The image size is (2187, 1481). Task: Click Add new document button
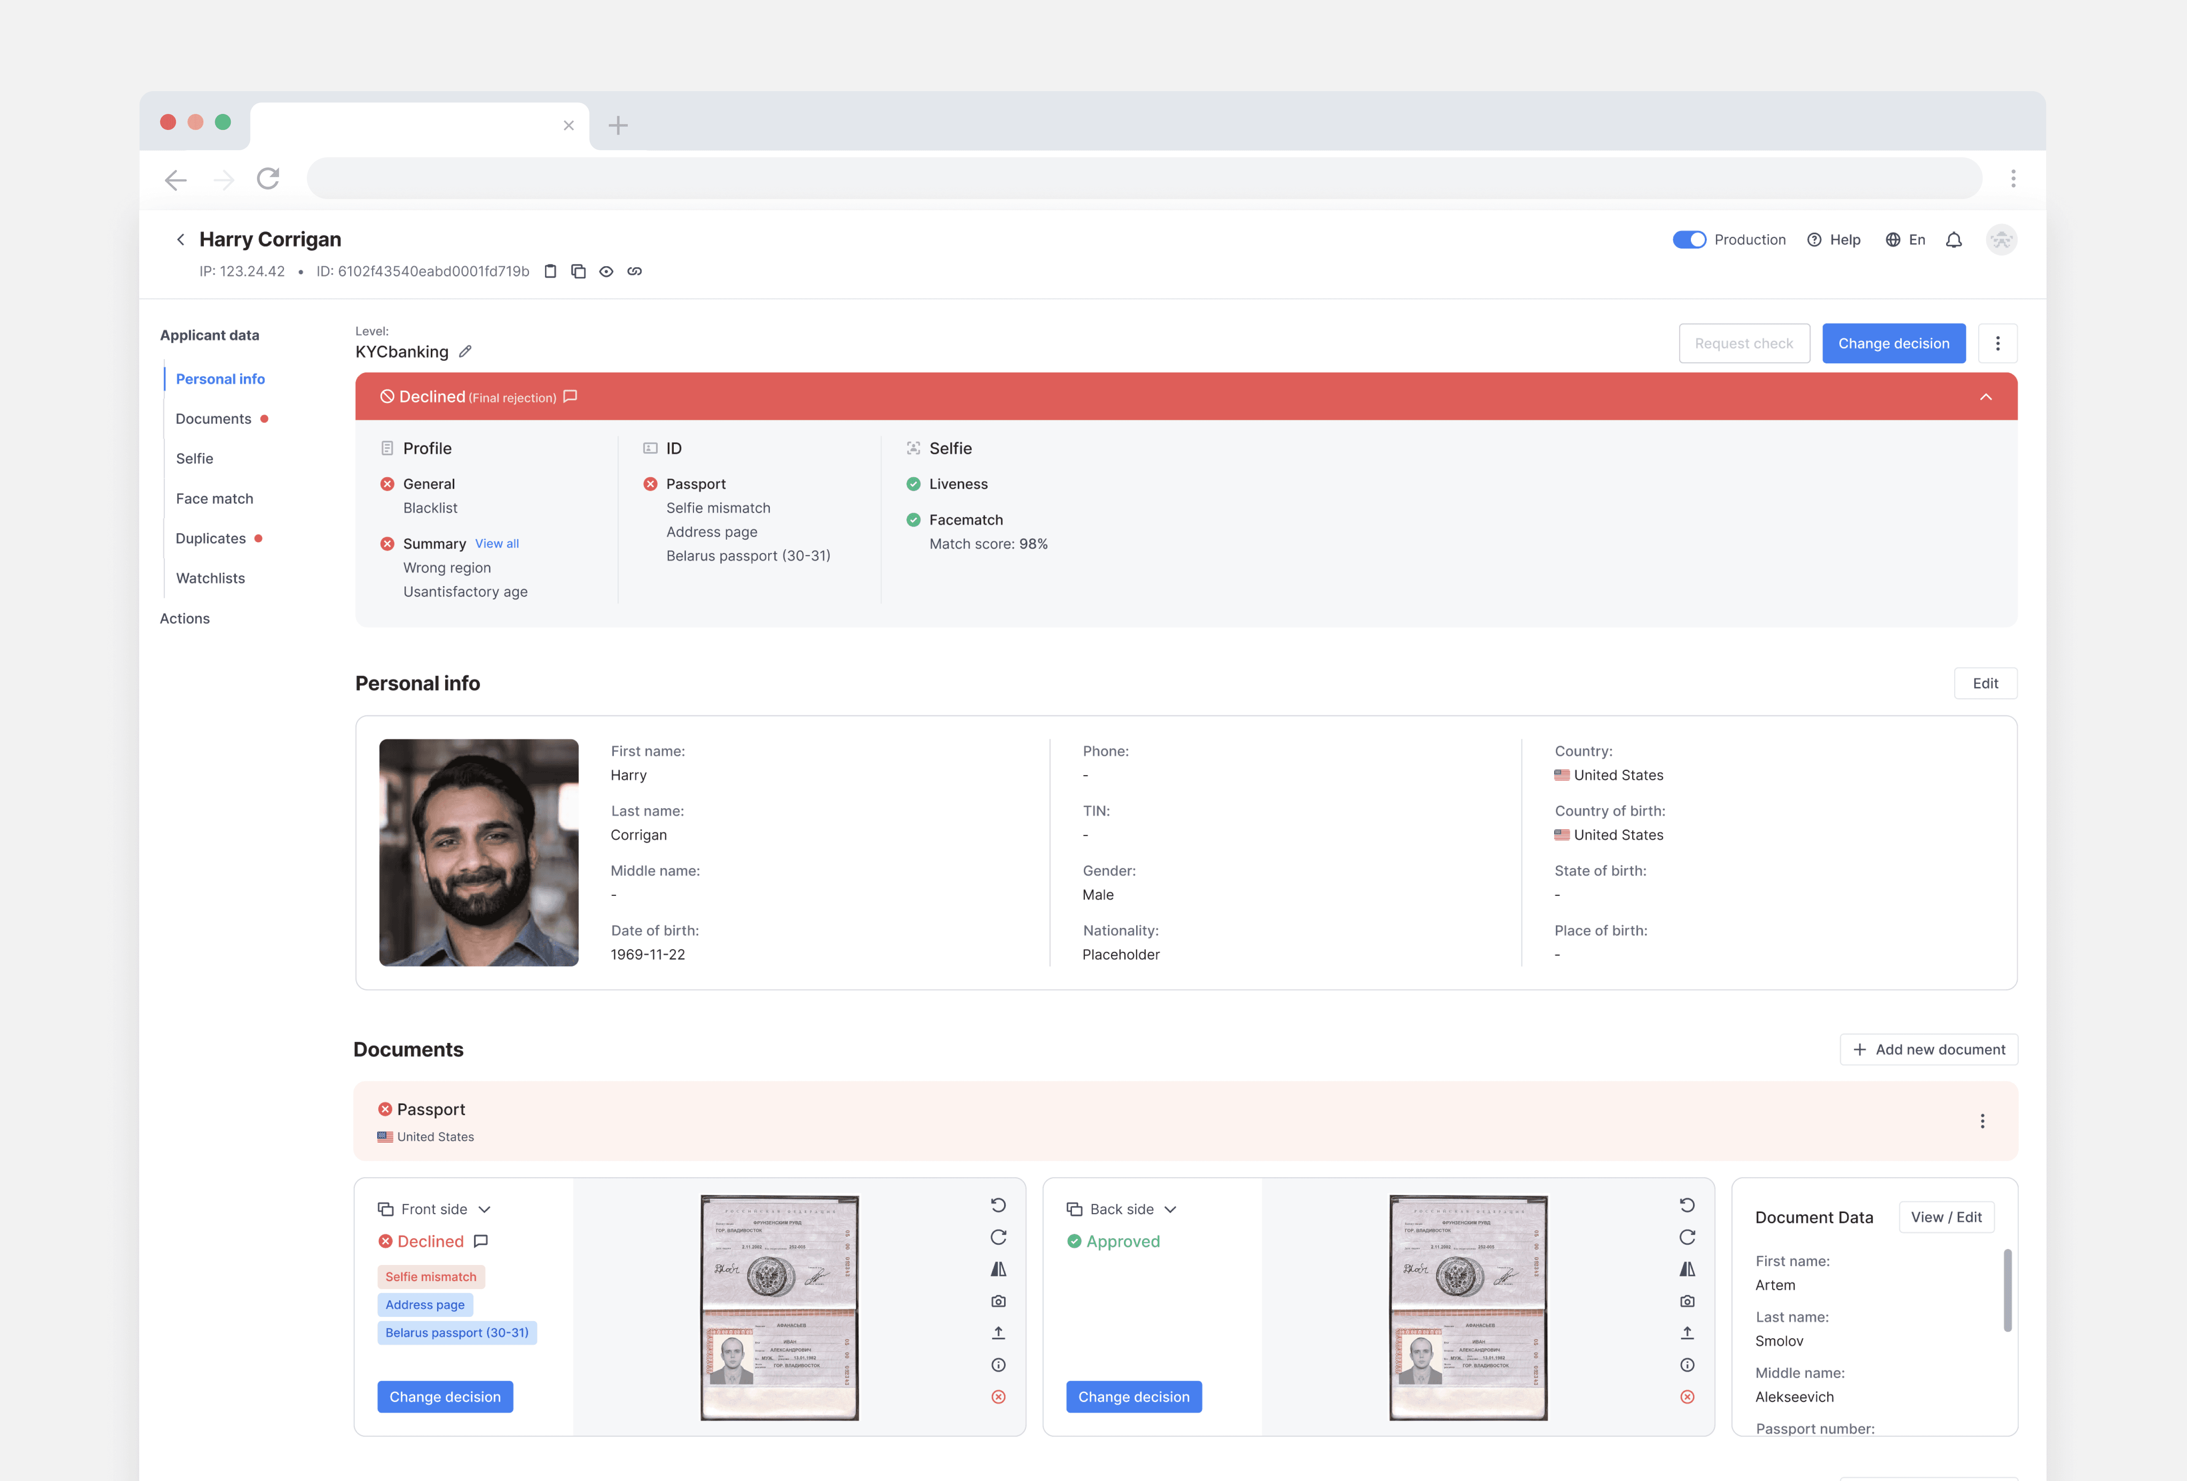(x=1928, y=1049)
